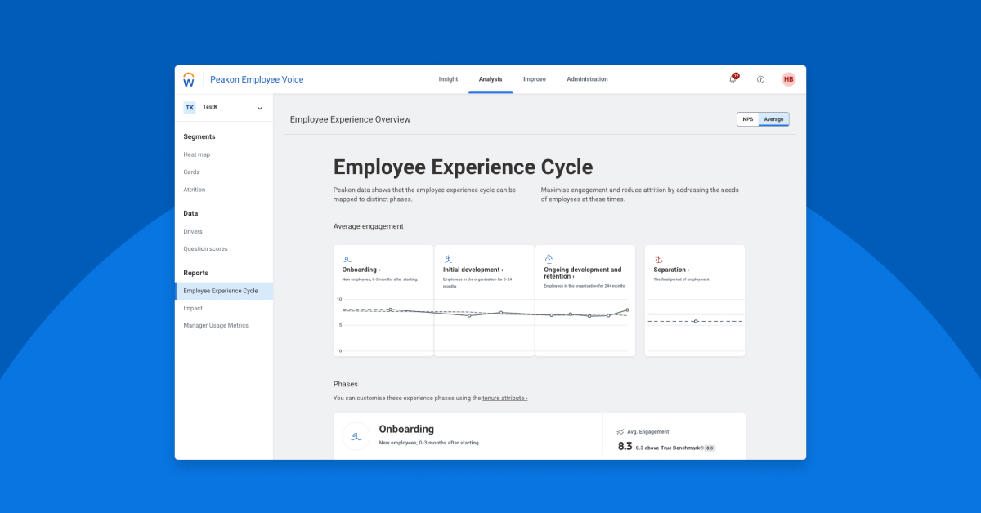981x513 pixels.
Task: Expand Separation details via its chevron
Action: [689, 270]
